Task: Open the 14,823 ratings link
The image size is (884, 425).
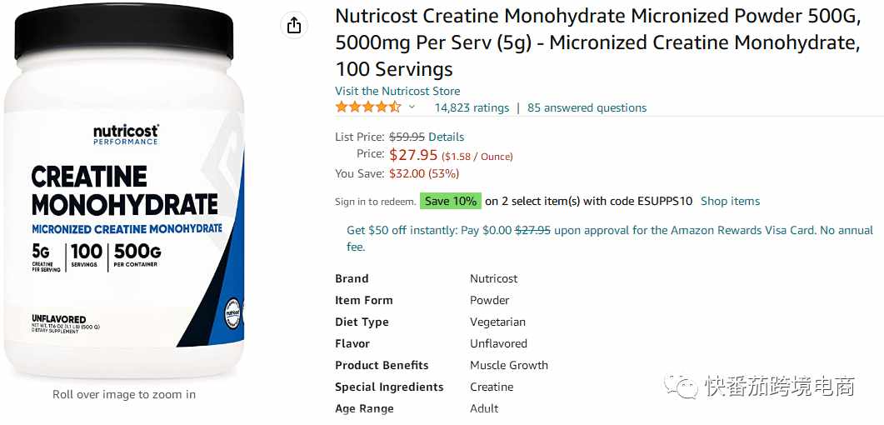Action: [472, 107]
